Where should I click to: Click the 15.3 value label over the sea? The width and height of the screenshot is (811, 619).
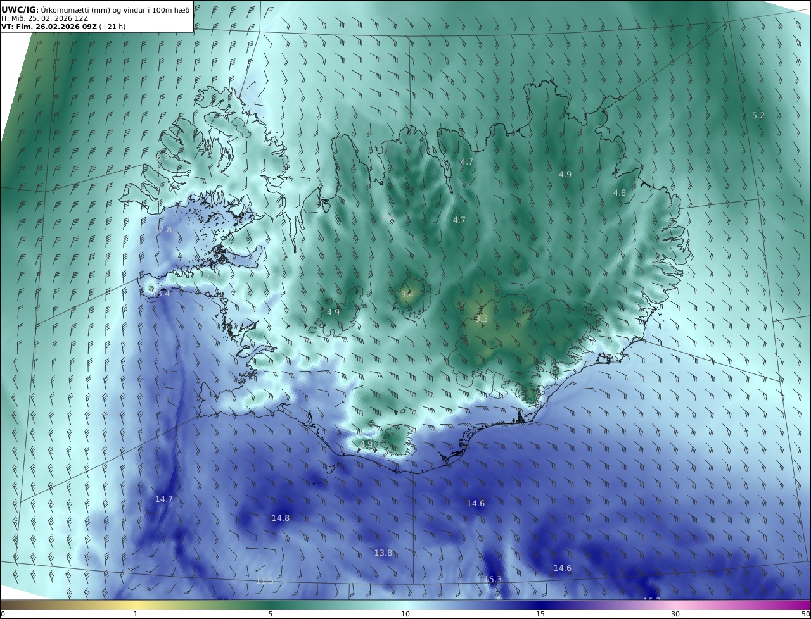pyautogui.click(x=492, y=580)
